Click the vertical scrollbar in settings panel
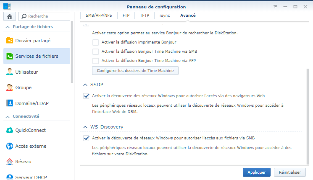This screenshot has height=180, width=313. (x=307, y=117)
